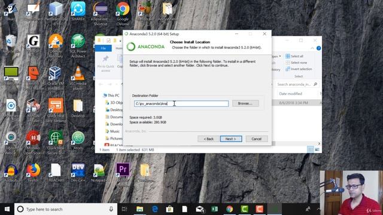Click Invert selection in File Explorer
383x215 pixels.
299,69
